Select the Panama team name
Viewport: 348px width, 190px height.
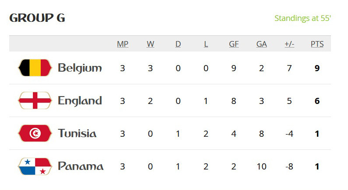tap(81, 166)
